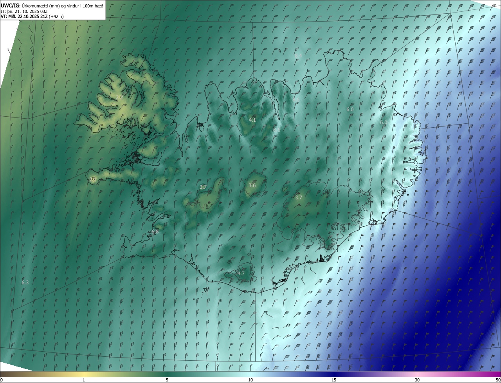501x383 pixels.
Task: Click the 3.7 value on Vatnajökull glacier
Action: click(x=298, y=198)
